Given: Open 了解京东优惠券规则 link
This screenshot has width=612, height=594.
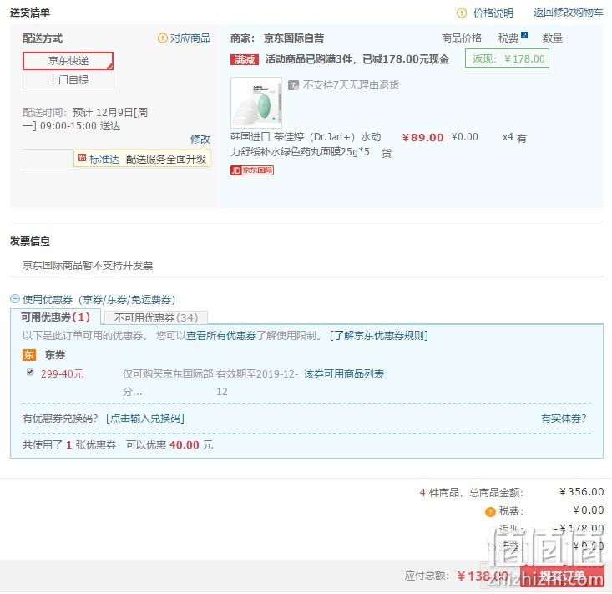Looking at the screenshot, I should [x=378, y=336].
